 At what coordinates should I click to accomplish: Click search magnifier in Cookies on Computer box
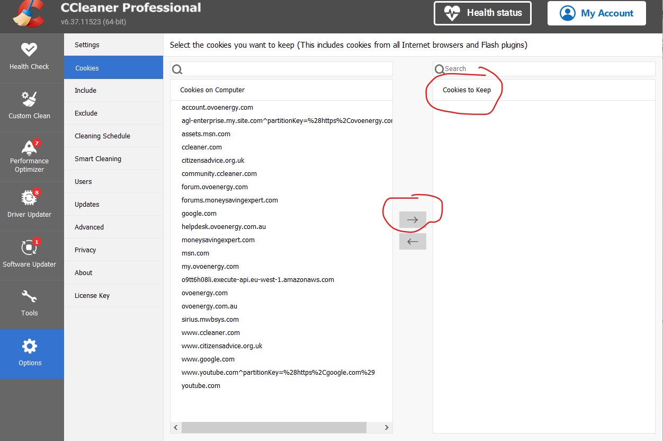(177, 69)
